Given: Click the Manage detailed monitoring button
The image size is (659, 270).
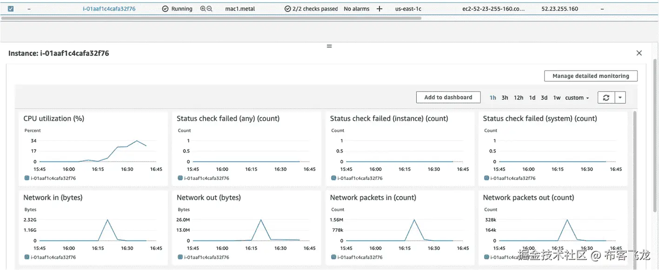Looking at the screenshot, I should [591, 76].
